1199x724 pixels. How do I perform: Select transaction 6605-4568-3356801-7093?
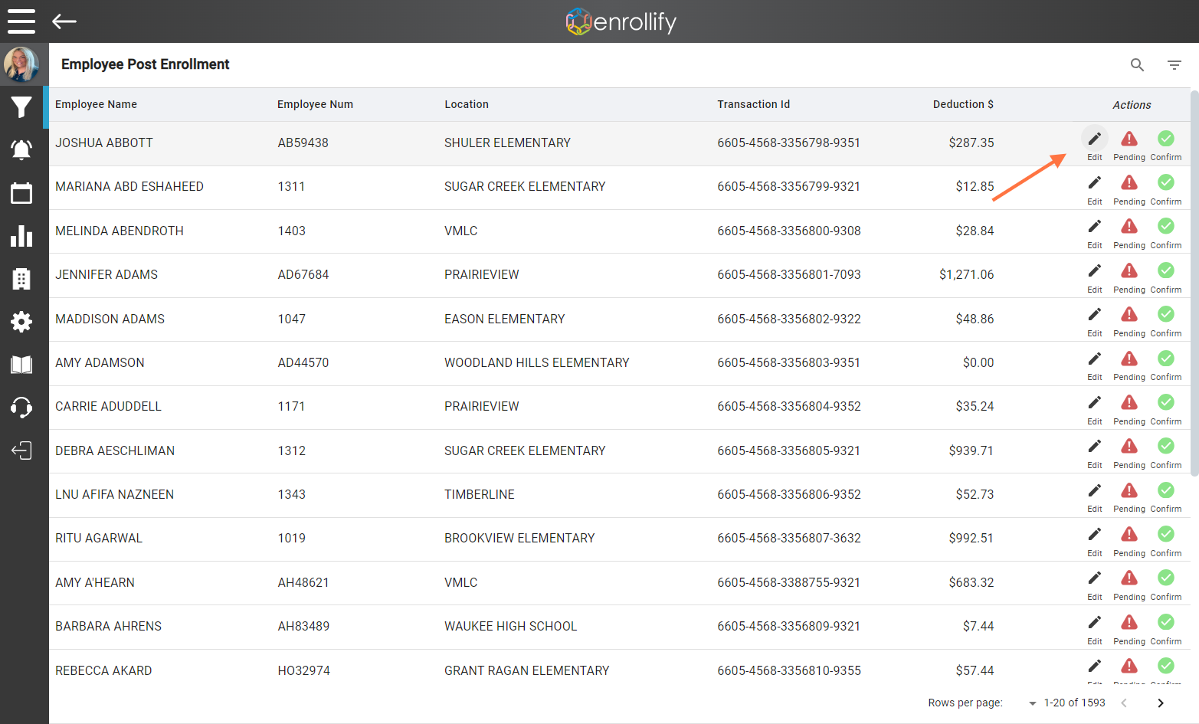[789, 274]
